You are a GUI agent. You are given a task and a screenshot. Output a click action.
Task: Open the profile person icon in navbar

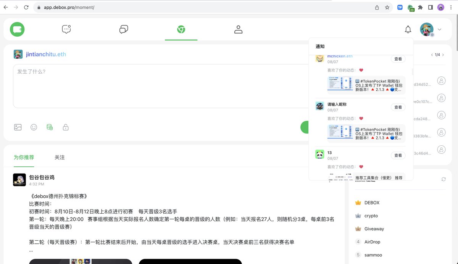(x=239, y=29)
